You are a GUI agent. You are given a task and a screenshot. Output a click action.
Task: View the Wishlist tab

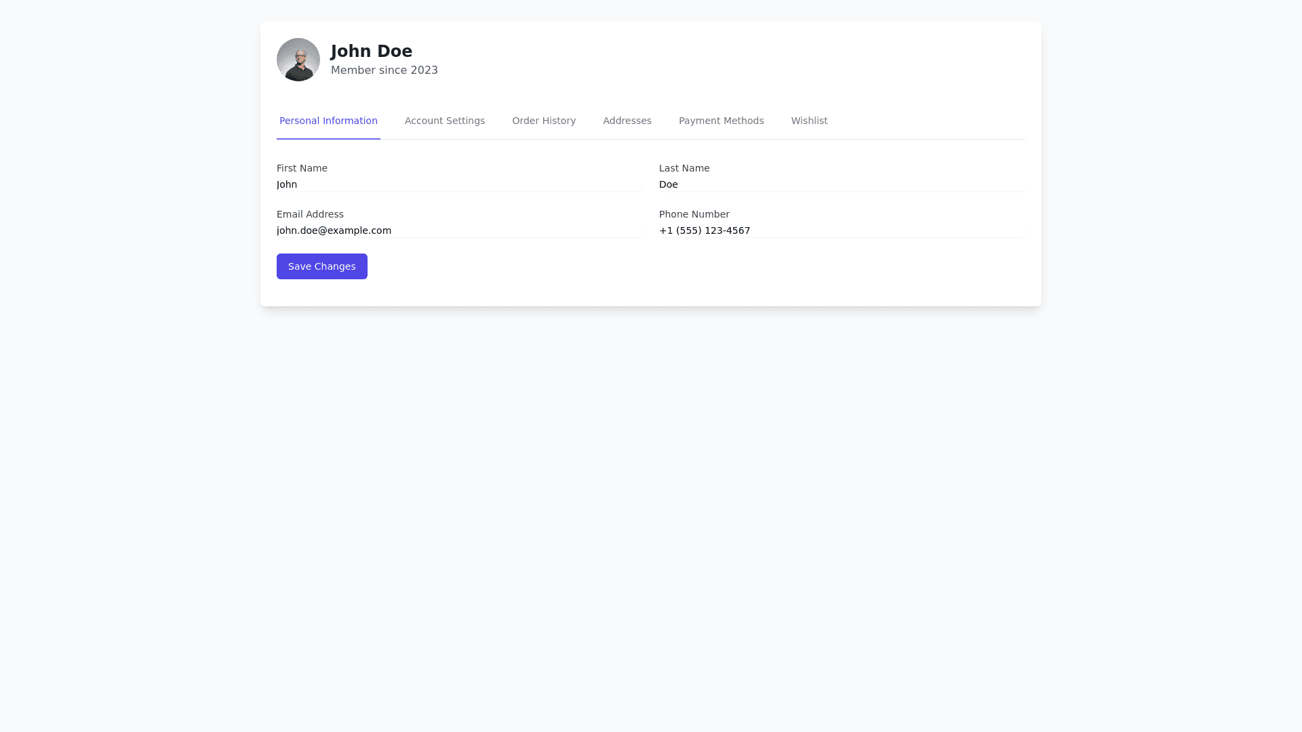[x=809, y=121]
